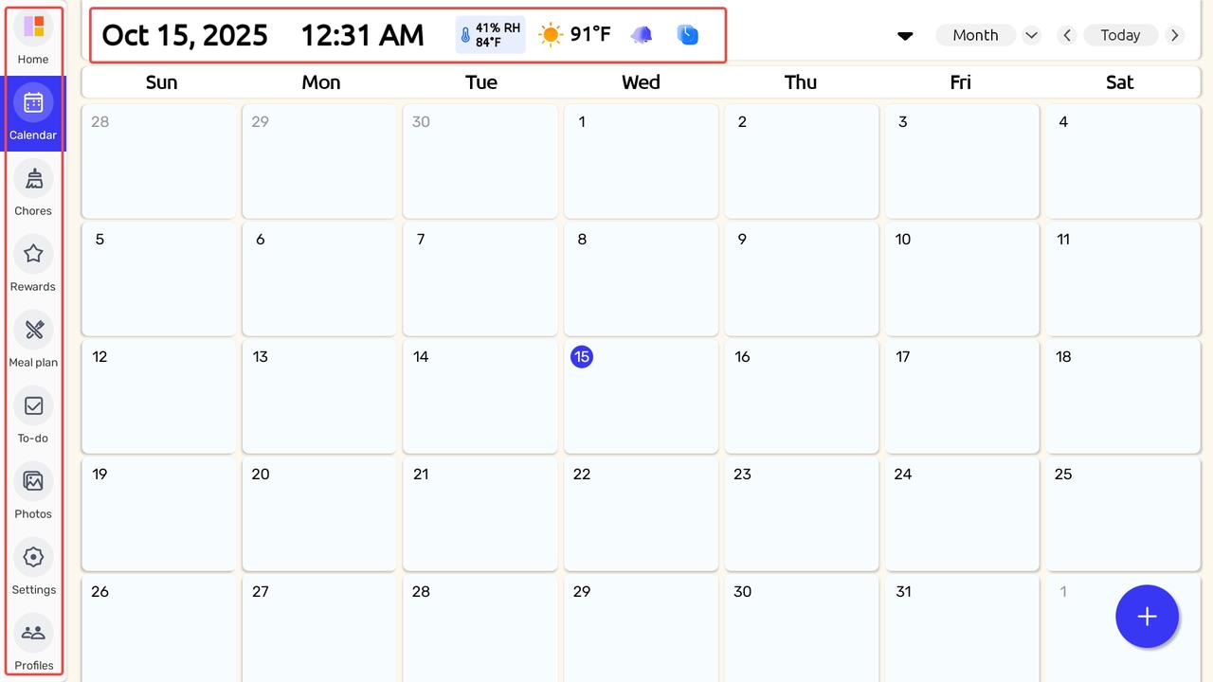Jump to Today in the calendar

click(x=1120, y=35)
